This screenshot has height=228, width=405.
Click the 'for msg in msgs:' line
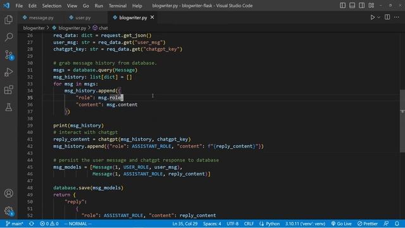coord(76,84)
